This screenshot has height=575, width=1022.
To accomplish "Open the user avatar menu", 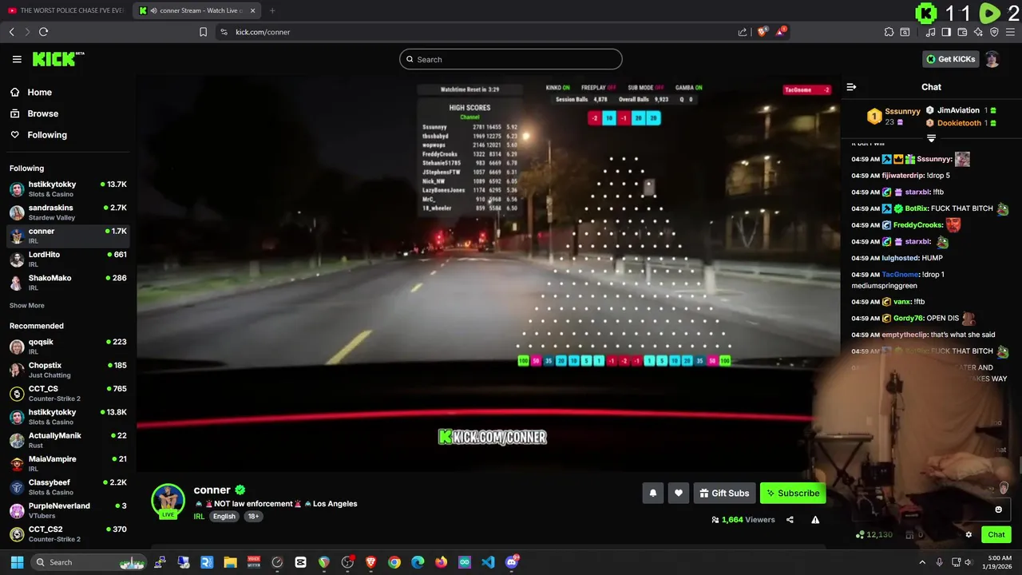I will point(992,59).
